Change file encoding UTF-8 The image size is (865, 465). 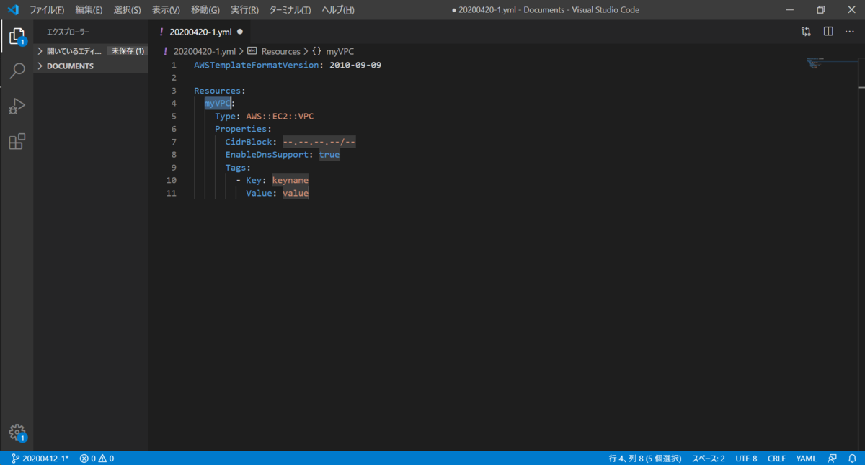coord(746,459)
